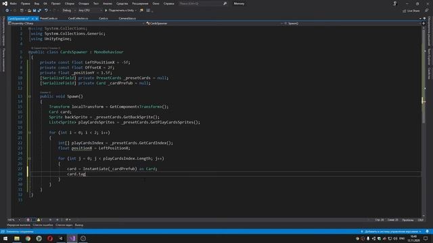Open Opera from taskbar
The height and width of the screenshot is (243, 433).
(x=50, y=238)
